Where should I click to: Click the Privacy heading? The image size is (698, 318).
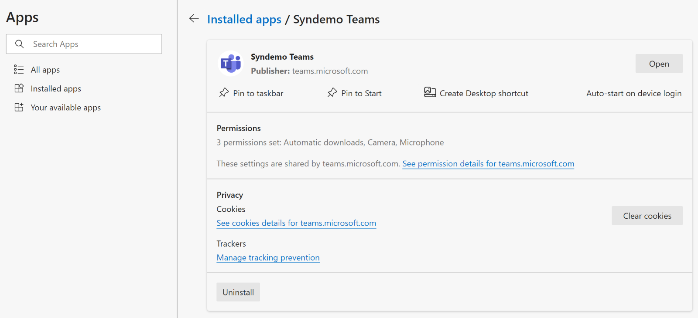pos(230,195)
